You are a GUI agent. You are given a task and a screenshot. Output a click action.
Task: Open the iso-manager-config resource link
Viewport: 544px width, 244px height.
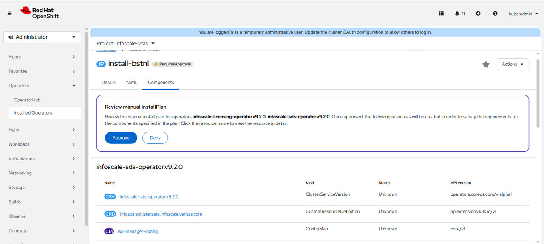[138, 231]
